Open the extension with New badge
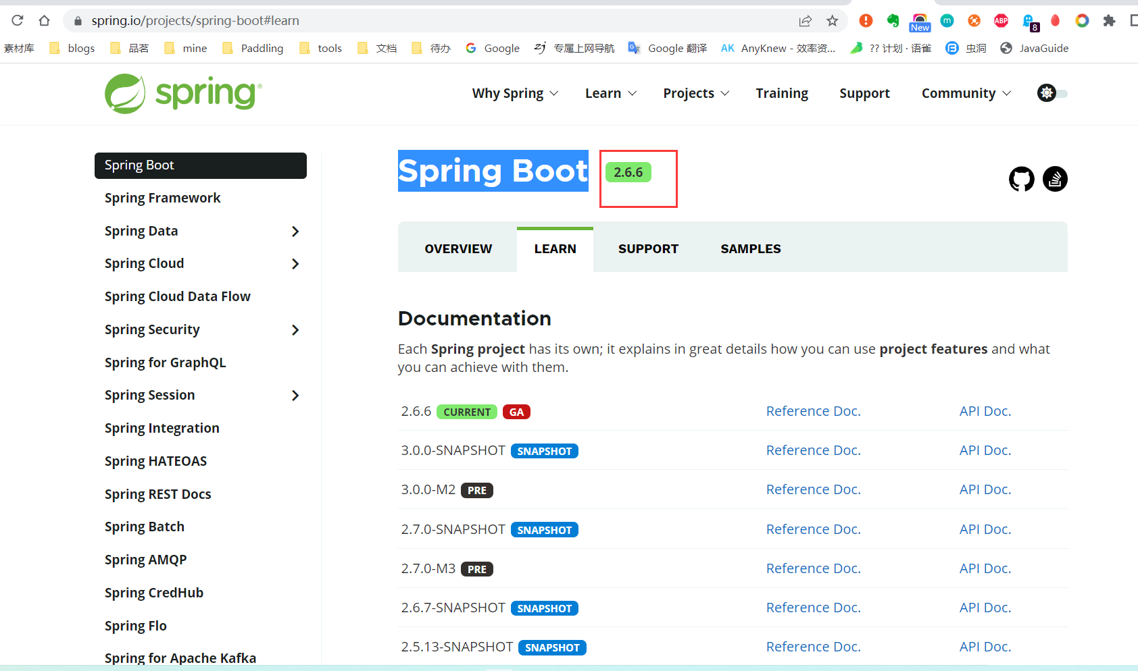 [x=920, y=22]
